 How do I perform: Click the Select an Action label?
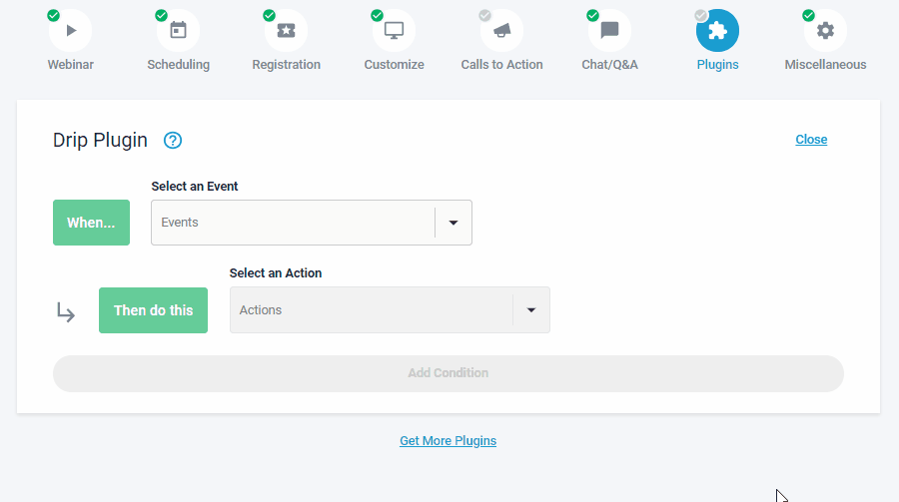pos(276,272)
